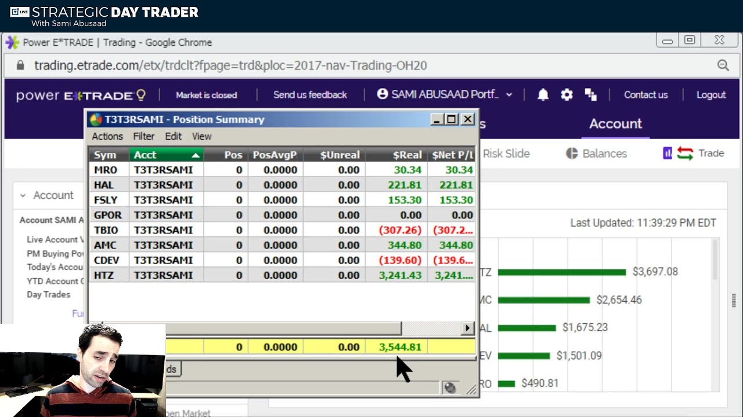743x417 pixels.
Task: Click the 3,544.81 total realized value
Action: click(400, 347)
